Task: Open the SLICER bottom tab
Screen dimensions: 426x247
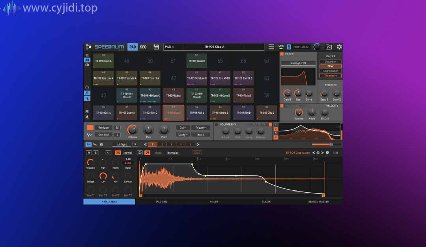Action: pos(266,202)
